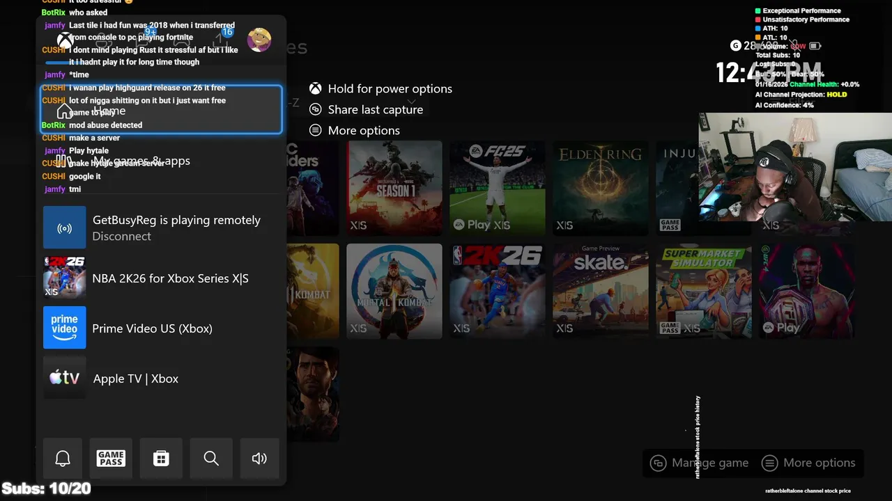Click chat message 'Play hytale'
This screenshot has width=892, height=501.
tap(89, 151)
